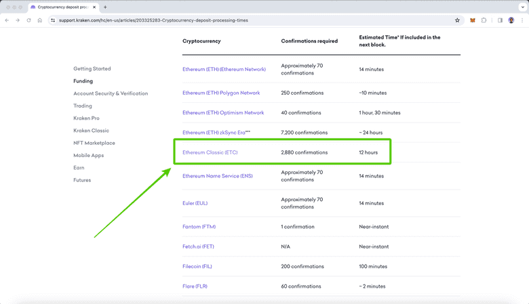This screenshot has width=529, height=304.
Task: Click the browser back arrow
Action: pyautogui.click(x=7, y=20)
